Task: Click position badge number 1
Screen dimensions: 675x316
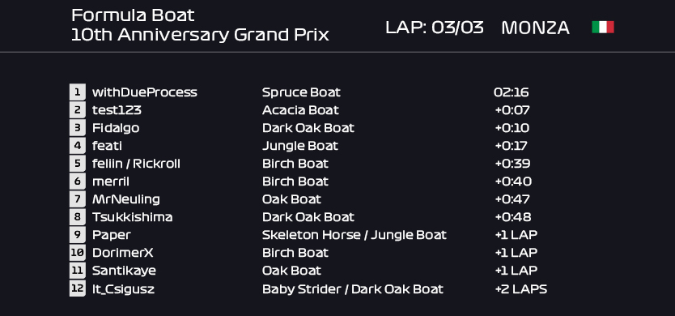Action: click(78, 92)
